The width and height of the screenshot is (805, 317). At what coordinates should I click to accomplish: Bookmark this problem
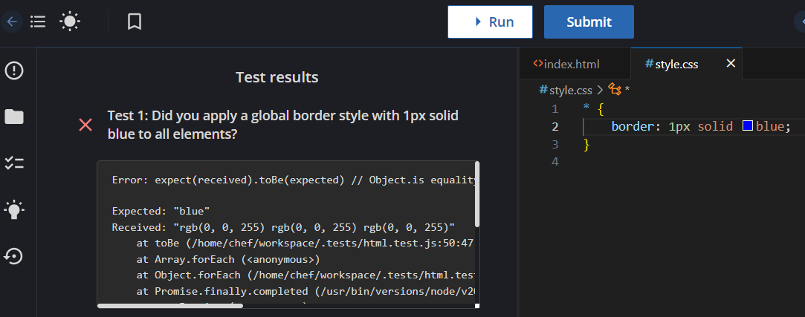pyautogui.click(x=135, y=22)
